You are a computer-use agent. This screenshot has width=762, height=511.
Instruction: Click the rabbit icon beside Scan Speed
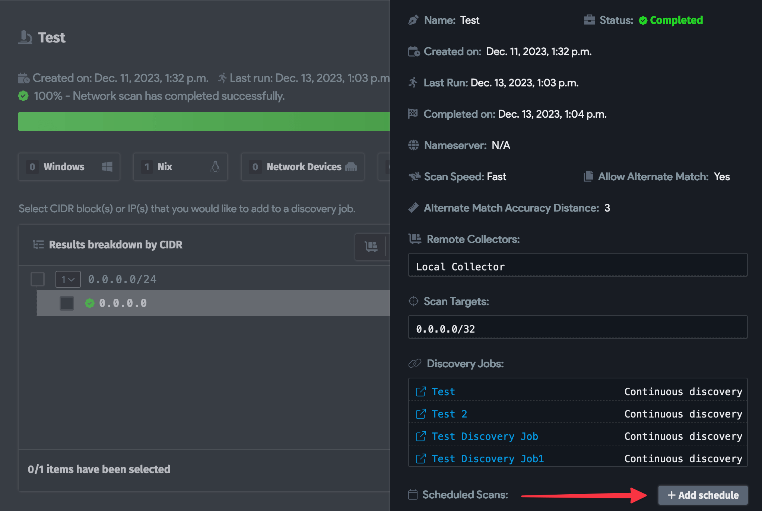(415, 176)
